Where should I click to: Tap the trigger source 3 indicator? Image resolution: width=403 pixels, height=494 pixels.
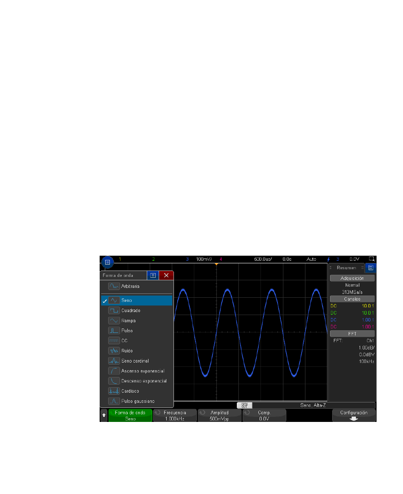tap(338, 259)
